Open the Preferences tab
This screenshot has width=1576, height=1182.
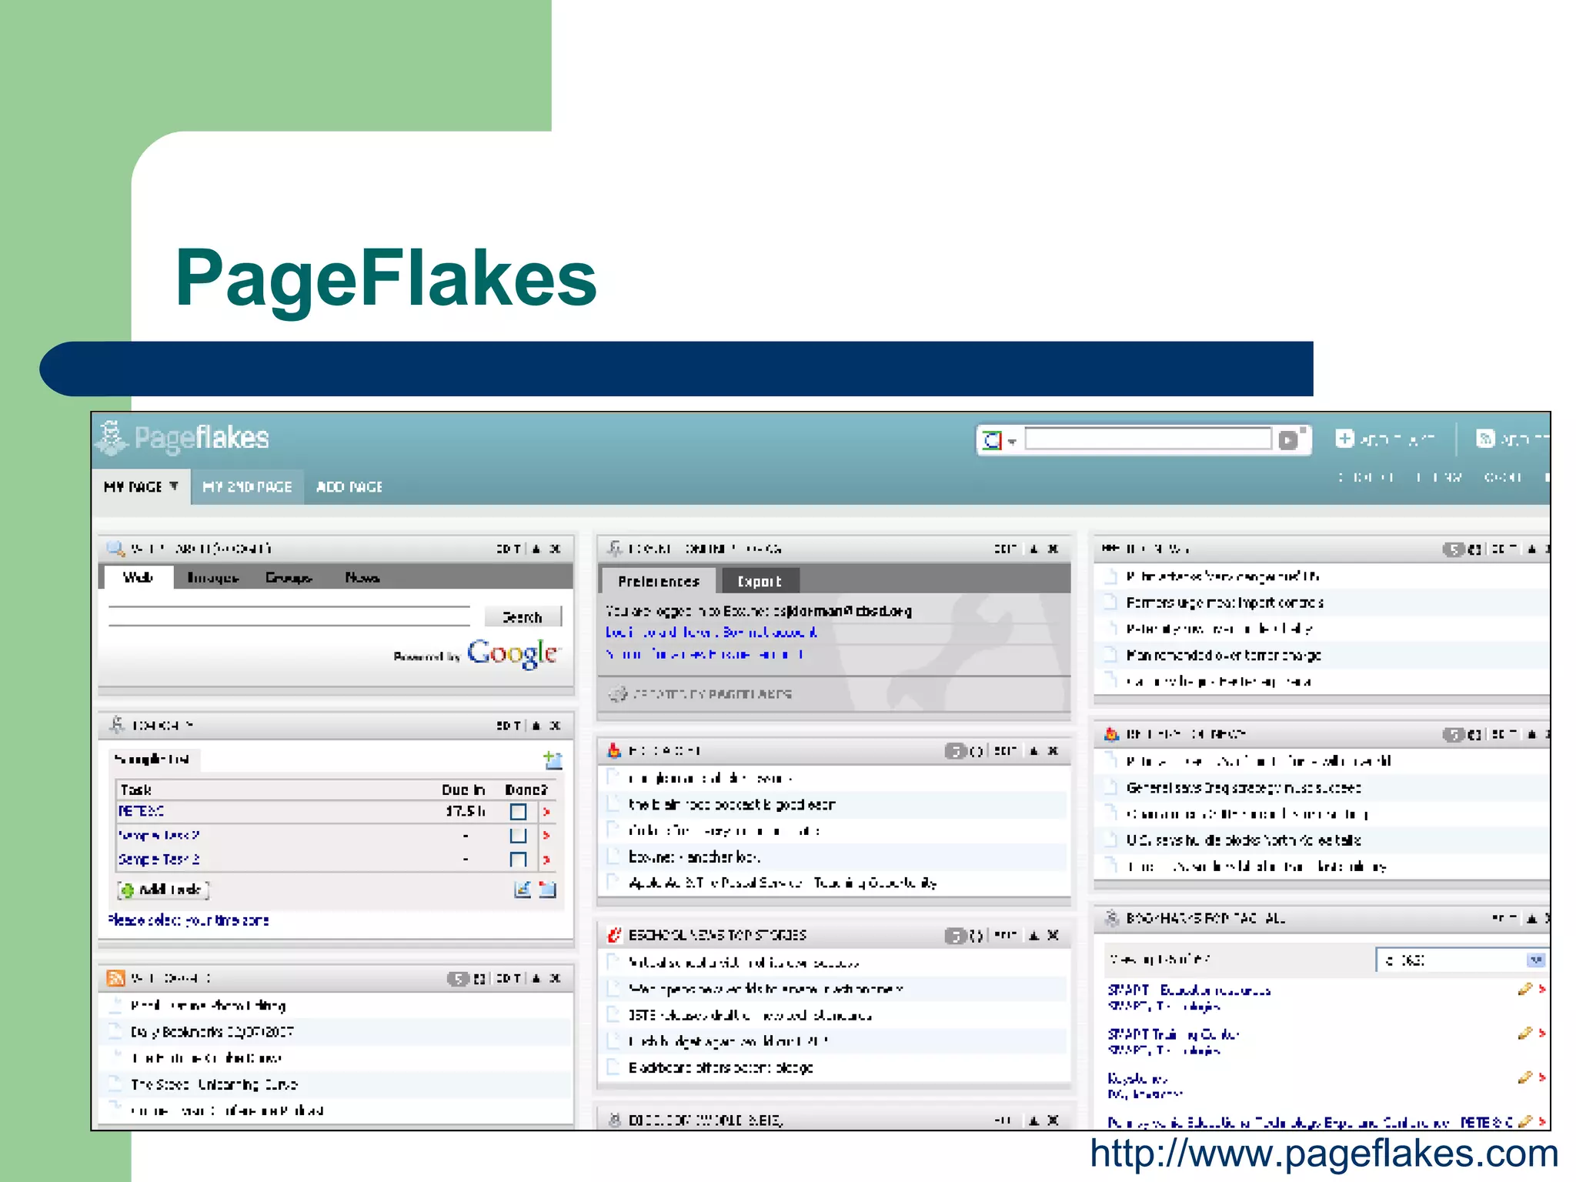point(659,581)
